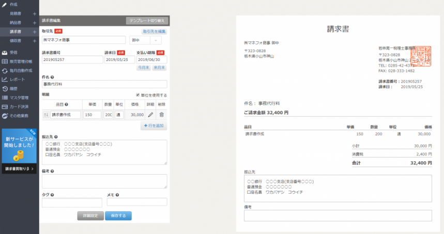Viewport: 444px width, 234px height.
Task: Click 取引先を編集 link
Action: 154,32
